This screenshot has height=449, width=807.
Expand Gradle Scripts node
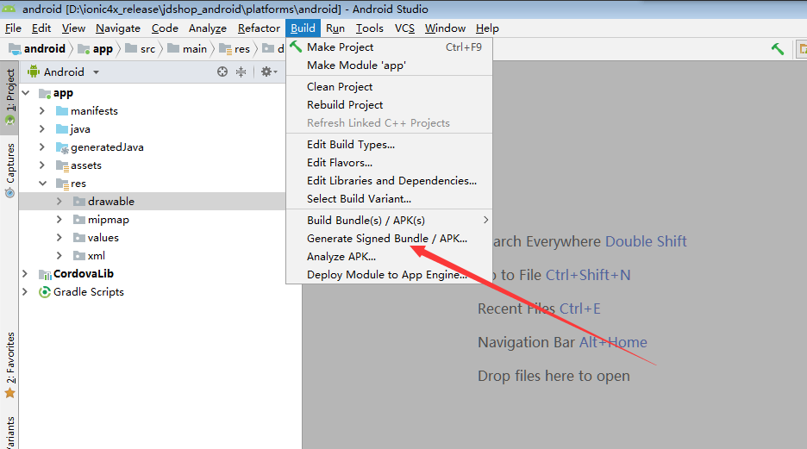(x=25, y=291)
